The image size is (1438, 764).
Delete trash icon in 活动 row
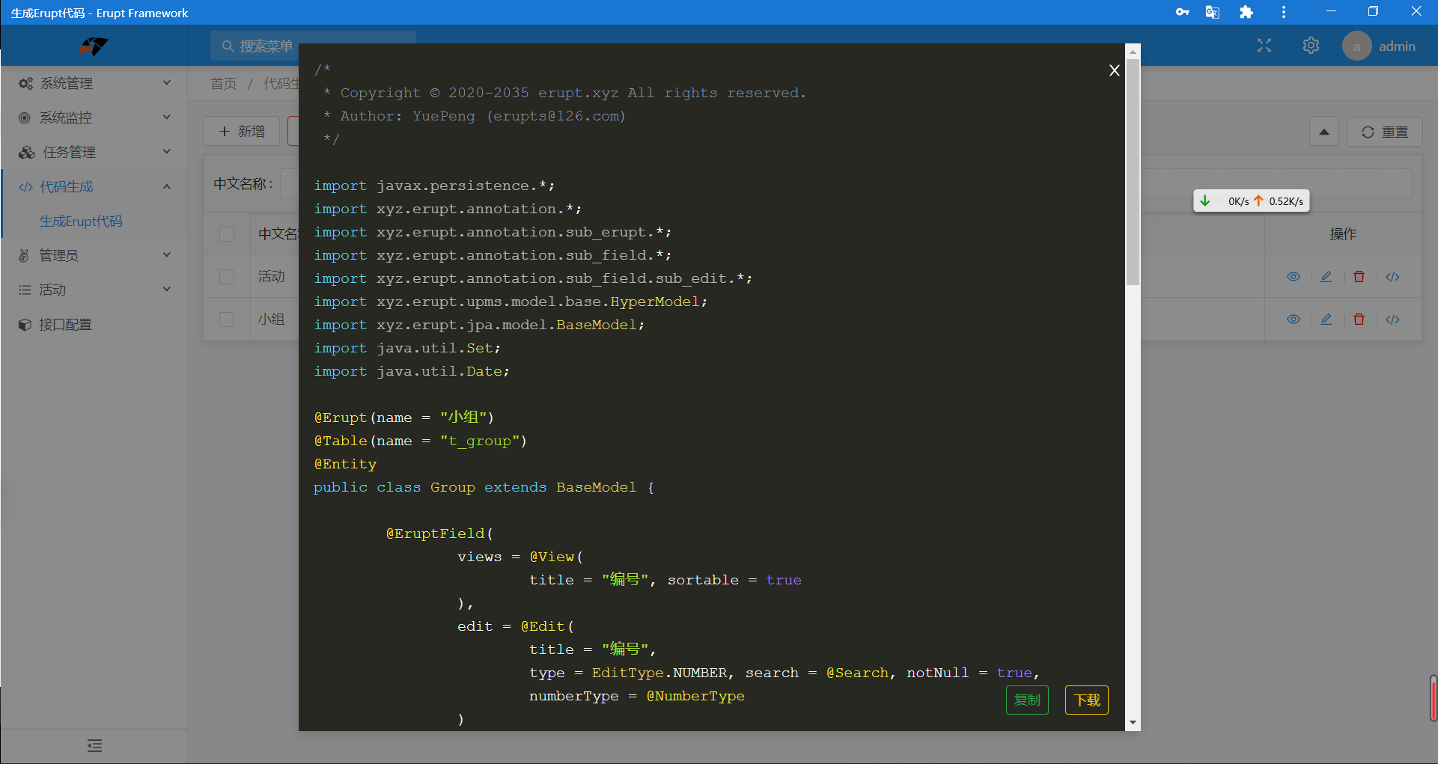click(1359, 277)
